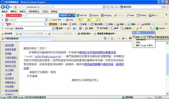
Task: Click the Google bookmarks star icon
Action: tap(86, 28)
